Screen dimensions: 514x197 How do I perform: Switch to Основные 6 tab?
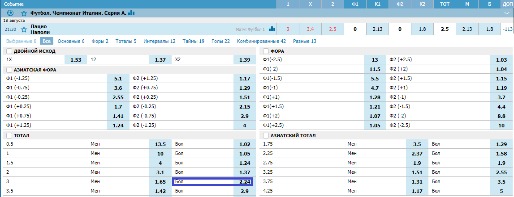(x=71, y=41)
